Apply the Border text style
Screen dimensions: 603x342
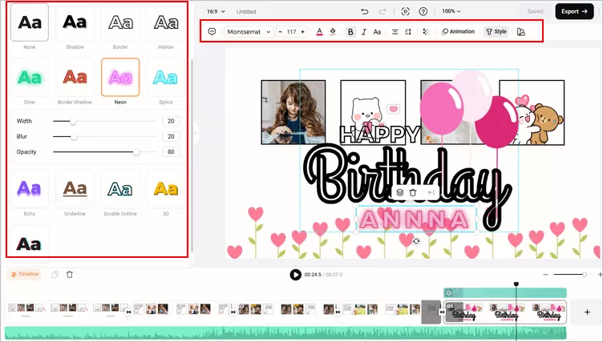pos(120,22)
